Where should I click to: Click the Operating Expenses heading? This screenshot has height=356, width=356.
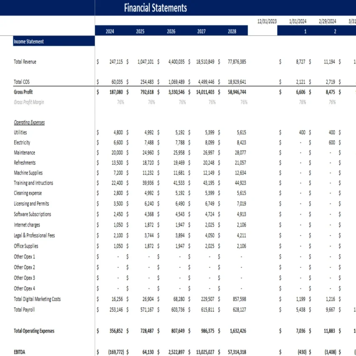(28, 122)
